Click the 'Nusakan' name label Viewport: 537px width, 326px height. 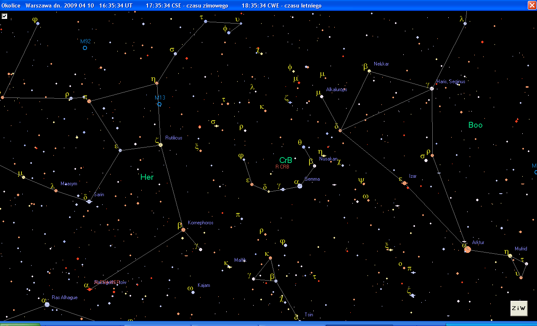pos(328,159)
